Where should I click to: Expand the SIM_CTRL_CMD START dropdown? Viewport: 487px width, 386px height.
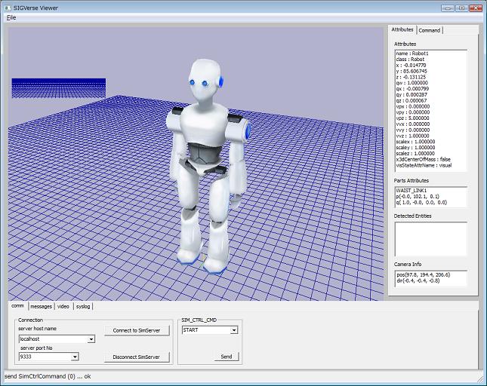(x=234, y=330)
